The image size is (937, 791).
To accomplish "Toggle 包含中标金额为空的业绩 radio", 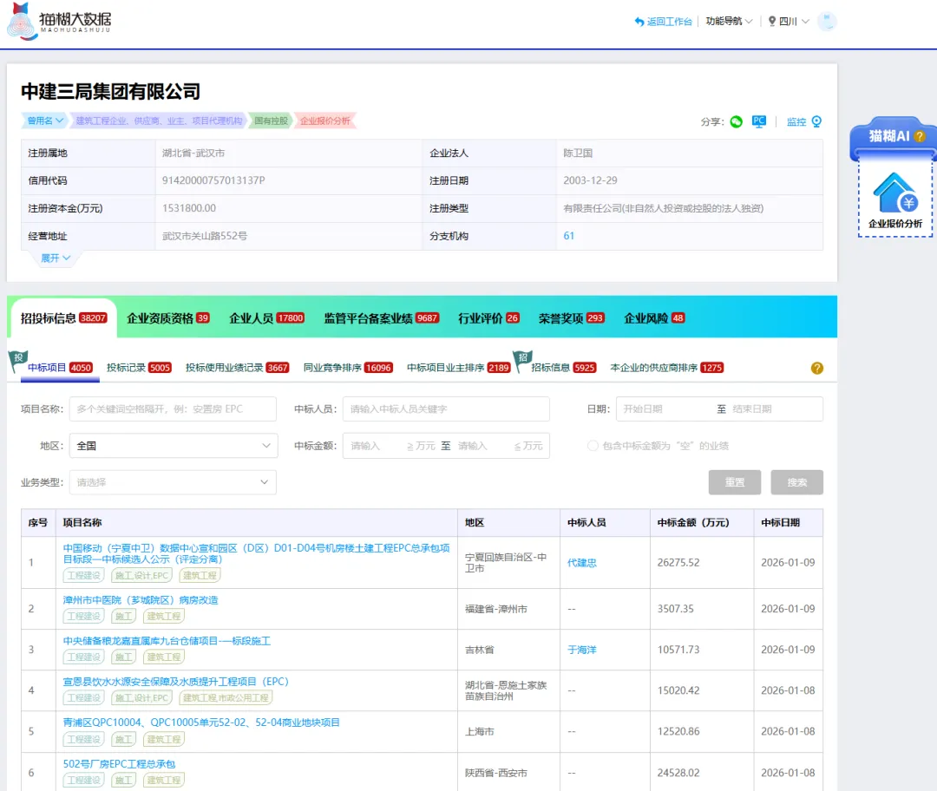I will click(593, 446).
